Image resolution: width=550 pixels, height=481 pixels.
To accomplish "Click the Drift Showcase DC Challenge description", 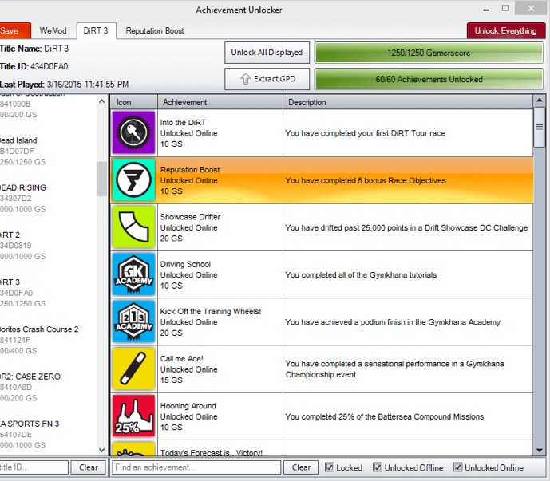I will 406,227.
